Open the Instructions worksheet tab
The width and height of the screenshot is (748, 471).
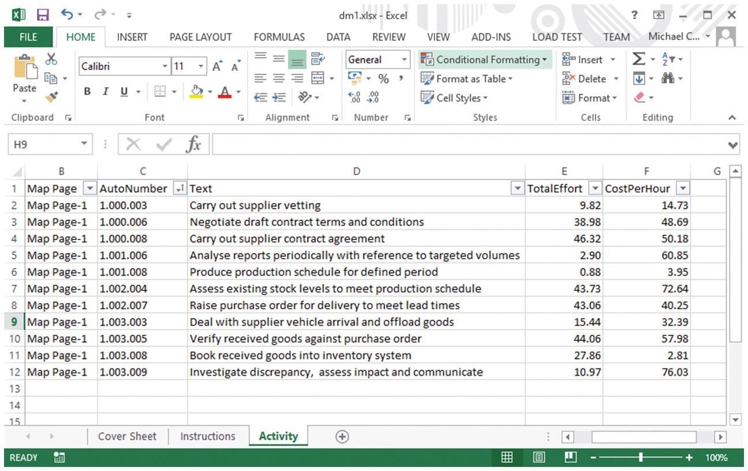[x=208, y=436]
